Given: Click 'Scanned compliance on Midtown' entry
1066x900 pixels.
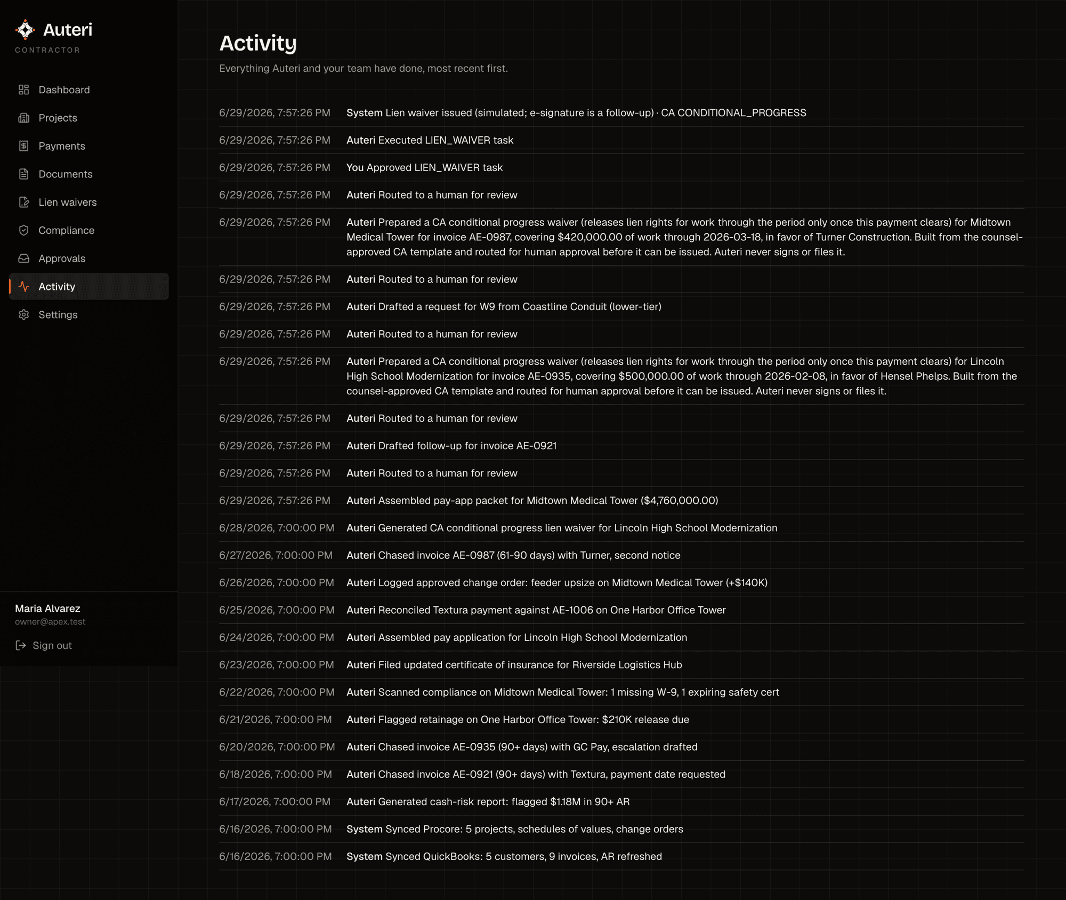Looking at the screenshot, I should 621,692.
